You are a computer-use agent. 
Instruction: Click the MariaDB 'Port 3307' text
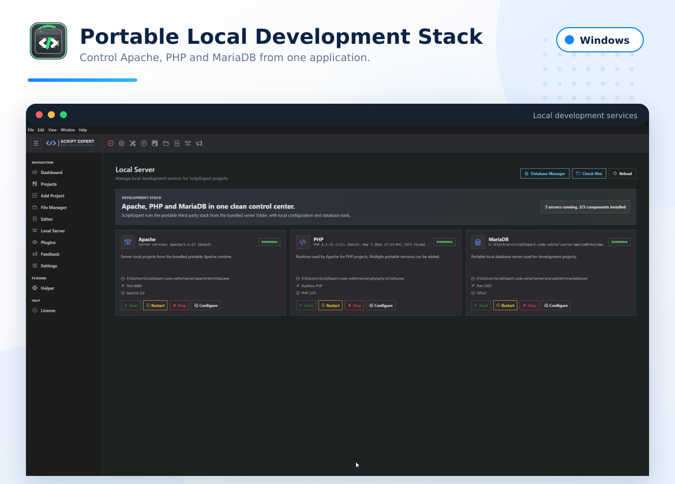pos(484,286)
